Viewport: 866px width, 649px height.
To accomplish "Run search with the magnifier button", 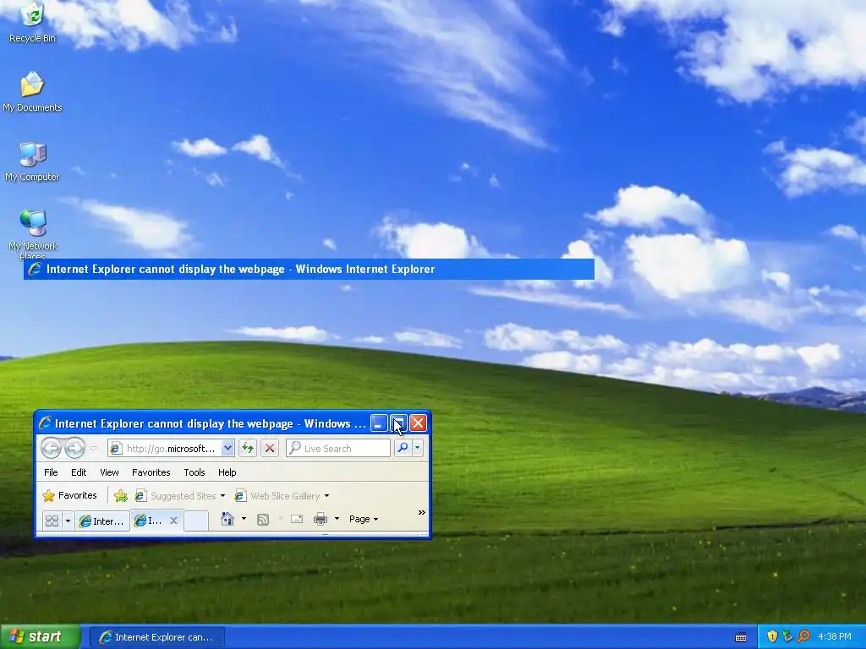I will pyautogui.click(x=403, y=448).
